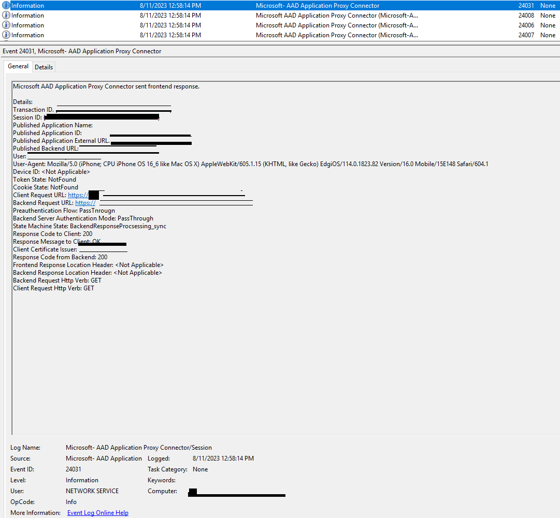Click the source text in the 24006 row
560x518 pixels.
(337, 25)
